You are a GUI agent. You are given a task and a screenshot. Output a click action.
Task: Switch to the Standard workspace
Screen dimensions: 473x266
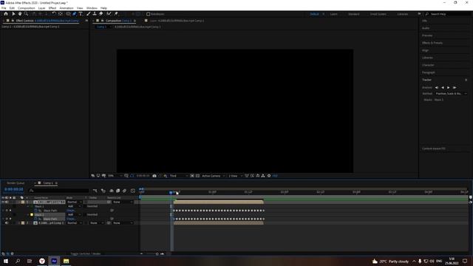point(353,14)
